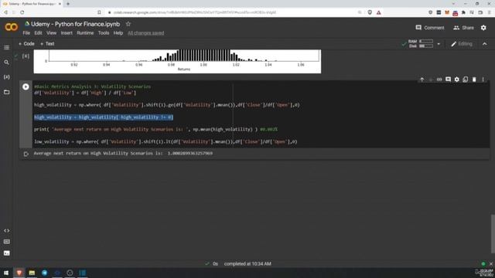Viewport: 495px width, 278px height.
Task: Add a new Text cell
Action: pyautogui.click(x=47, y=44)
